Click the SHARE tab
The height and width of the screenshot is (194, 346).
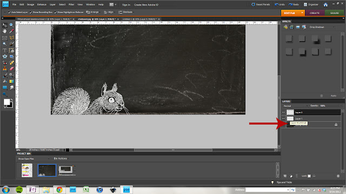click(x=334, y=13)
